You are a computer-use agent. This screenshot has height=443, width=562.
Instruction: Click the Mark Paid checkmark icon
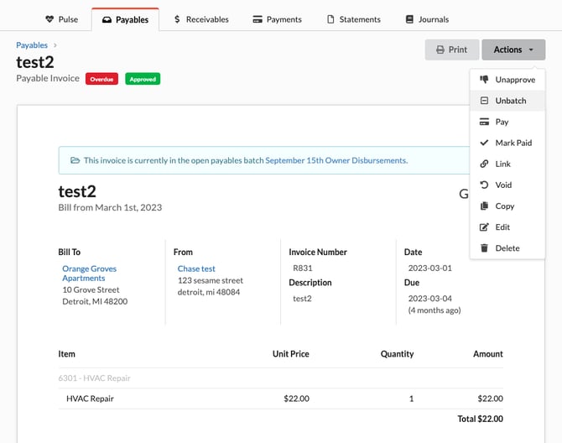(x=484, y=143)
